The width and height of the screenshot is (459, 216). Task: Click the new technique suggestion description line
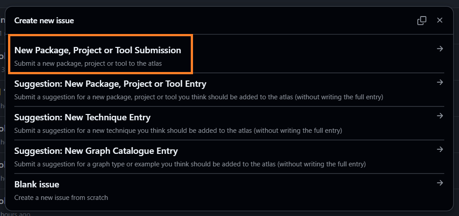178,131
